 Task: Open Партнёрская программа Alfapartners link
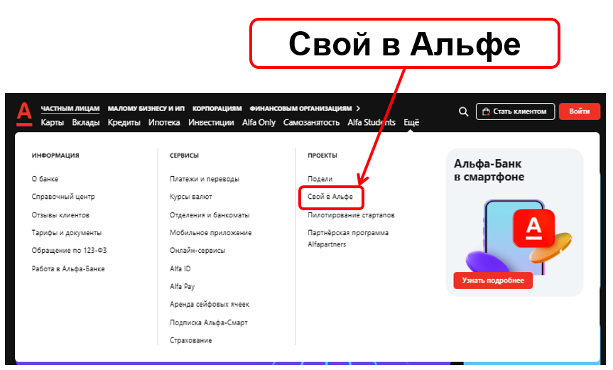(348, 239)
